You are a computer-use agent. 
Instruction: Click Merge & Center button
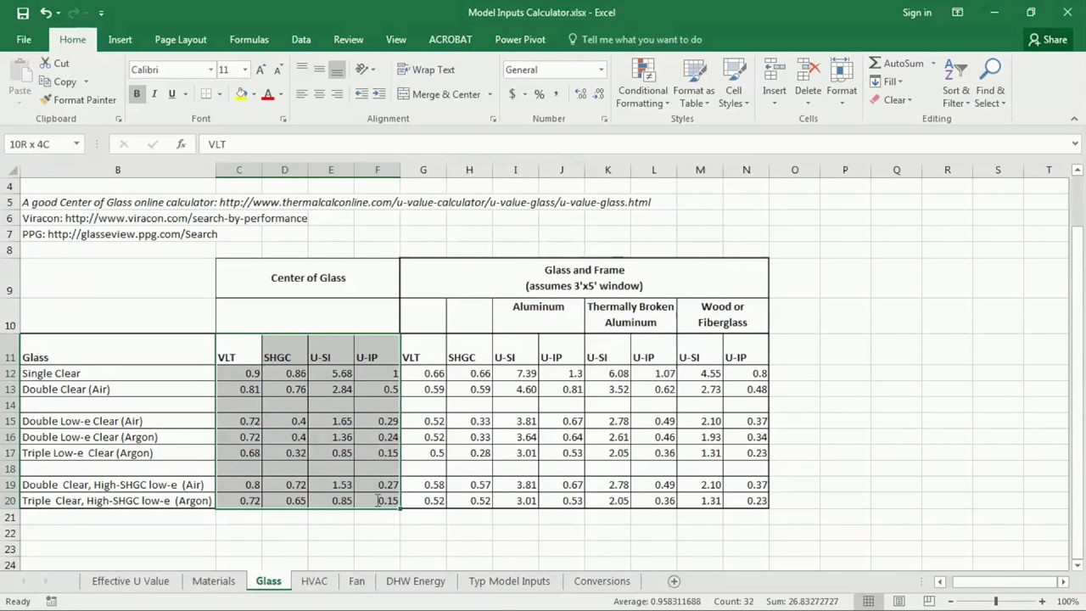point(439,94)
